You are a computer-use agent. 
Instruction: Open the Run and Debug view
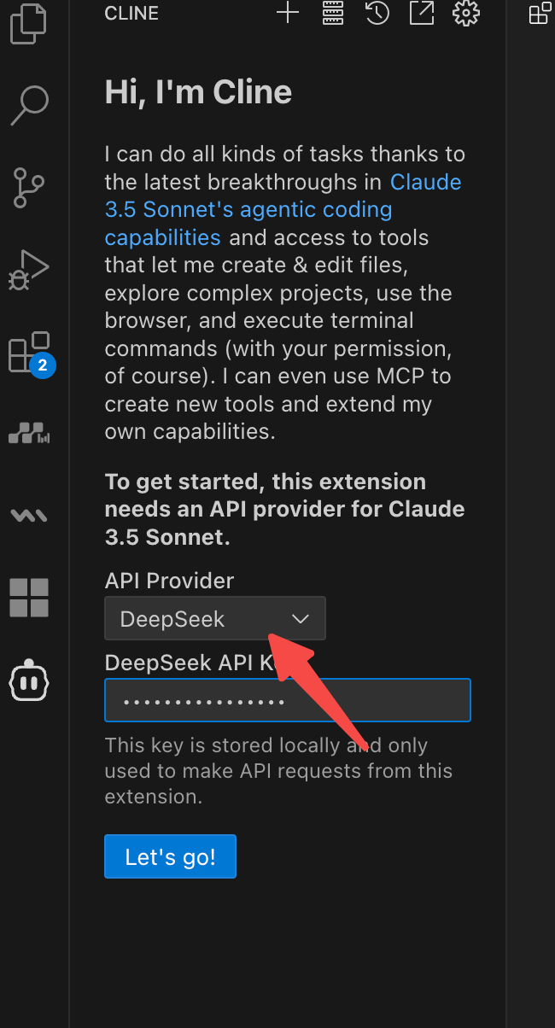pyautogui.click(x=28, y=270)
